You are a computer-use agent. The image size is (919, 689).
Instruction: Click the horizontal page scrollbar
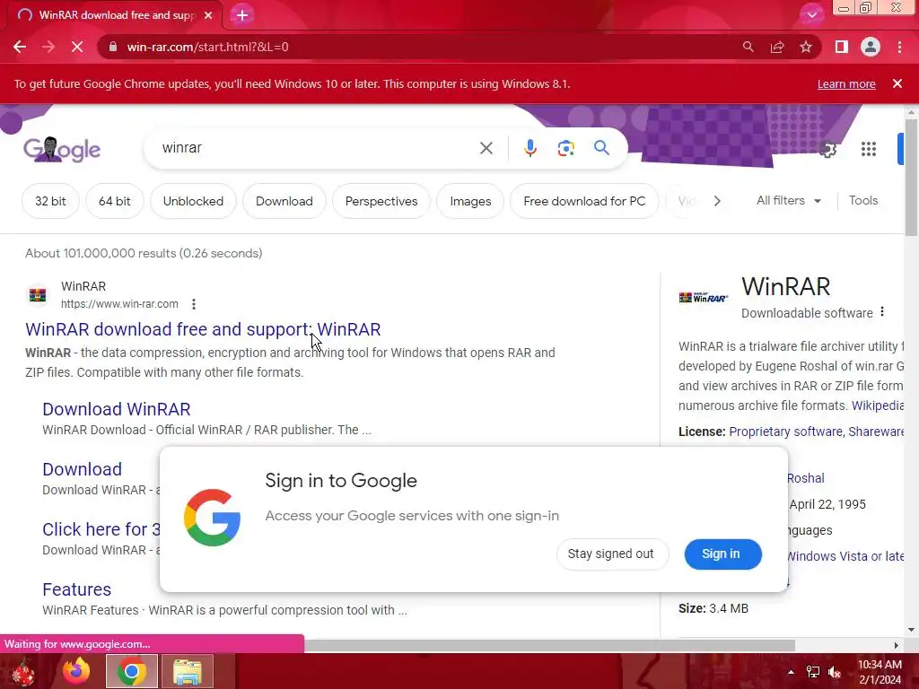pos(549,645)
